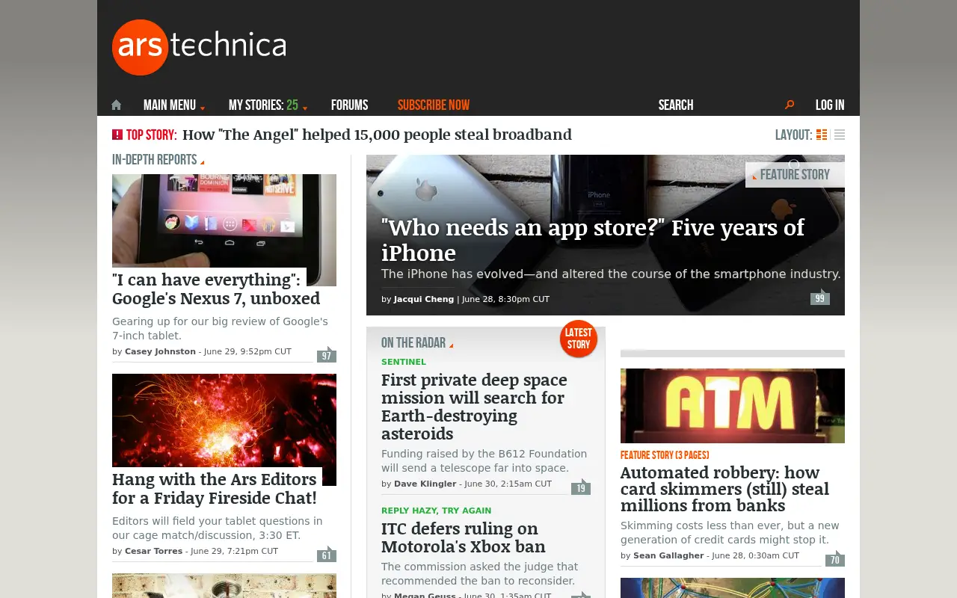Click the Ars Technica logo
The image size is (957, 598).
pyautogui.click(x=199, y=47)
